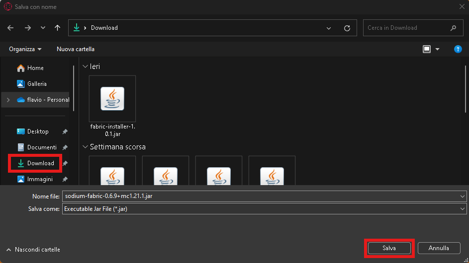Change the view layout icon

(x=427, y=49)
